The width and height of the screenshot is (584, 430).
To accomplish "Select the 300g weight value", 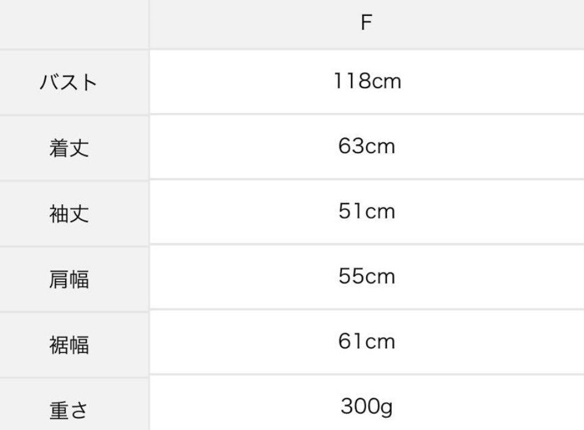I will [x=367, y=406].
